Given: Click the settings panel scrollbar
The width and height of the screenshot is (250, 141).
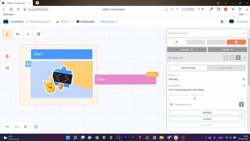Looking at the screenshot, I should tap(249, 61).
